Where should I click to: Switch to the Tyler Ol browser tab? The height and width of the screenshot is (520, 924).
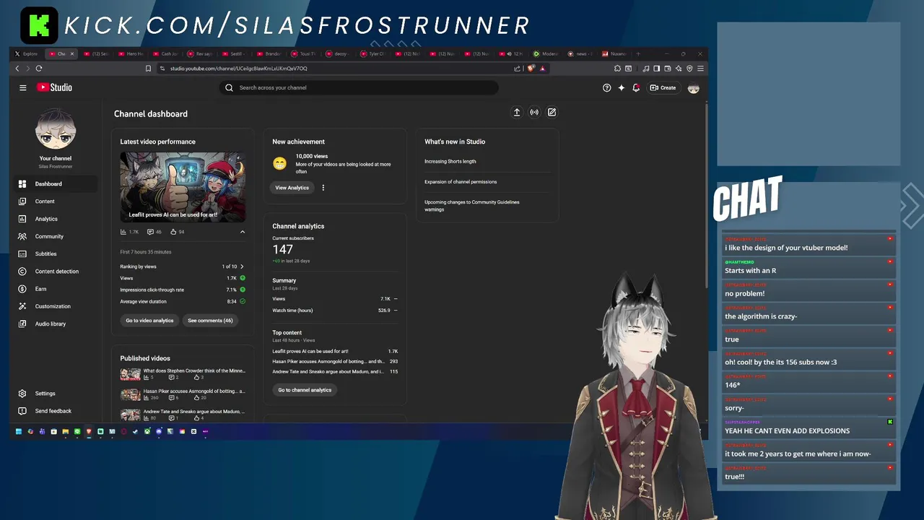[x=373, y=53]
